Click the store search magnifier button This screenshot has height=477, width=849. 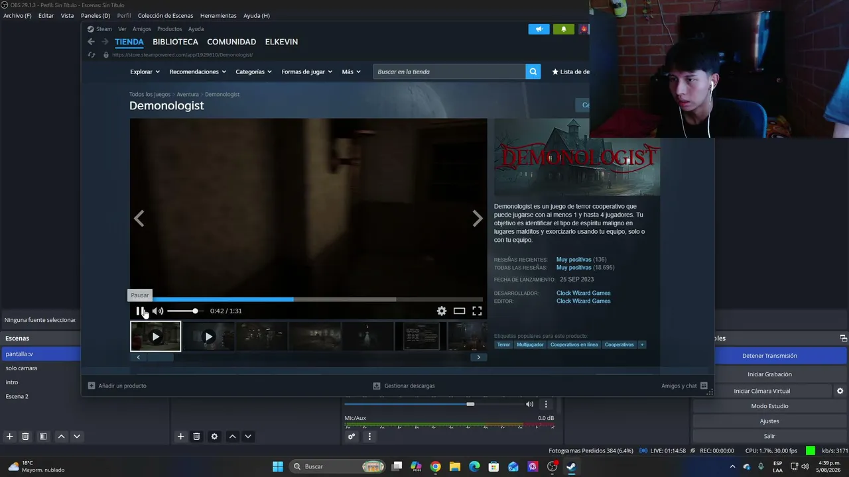(533, 72)
